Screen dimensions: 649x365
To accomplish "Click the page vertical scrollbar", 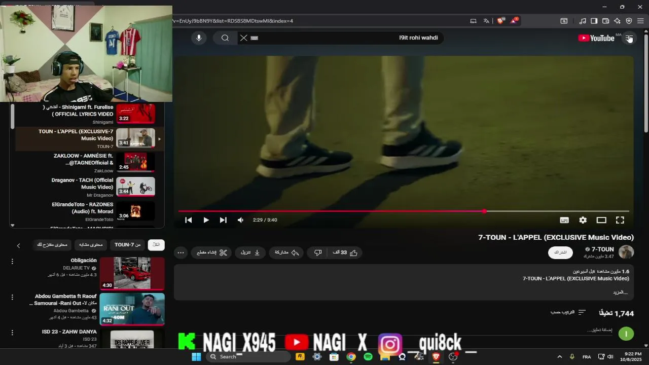I will point(645,84).
